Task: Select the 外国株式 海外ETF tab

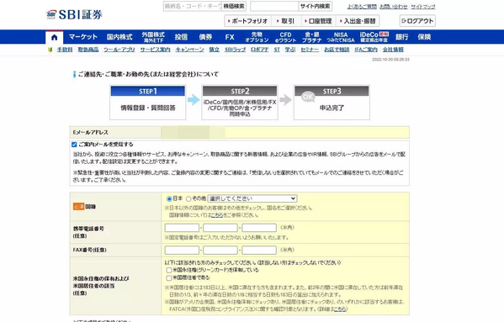Action: tap(153, 37)
